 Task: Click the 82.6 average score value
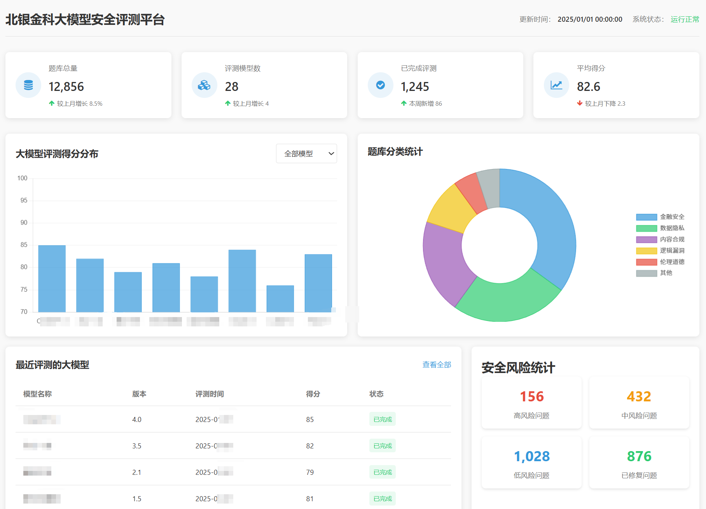pyautogui.click(x=588, y=87)
